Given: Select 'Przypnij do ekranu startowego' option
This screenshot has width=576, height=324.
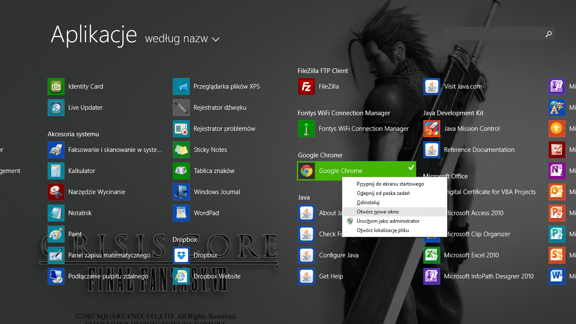Looking at the screenshot, I should tap(390, 184).
